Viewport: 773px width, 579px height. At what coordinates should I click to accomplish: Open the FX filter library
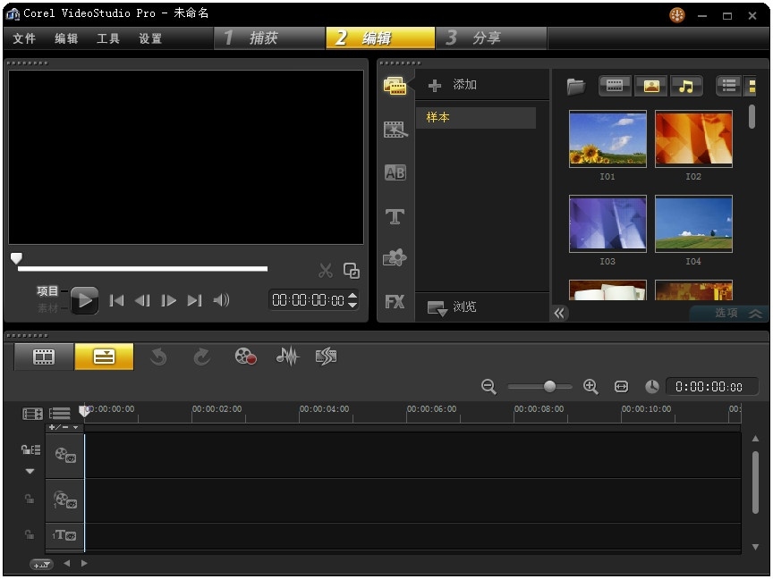(395, 302)
